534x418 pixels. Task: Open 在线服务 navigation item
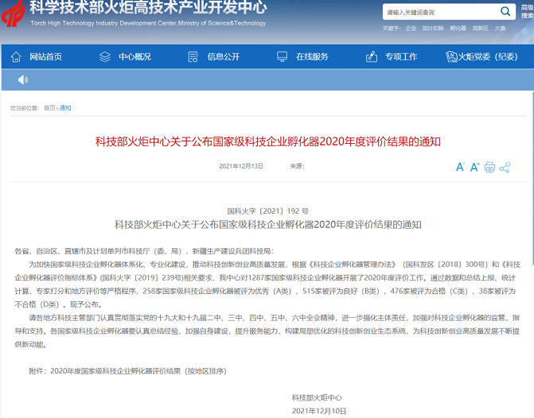303,56
